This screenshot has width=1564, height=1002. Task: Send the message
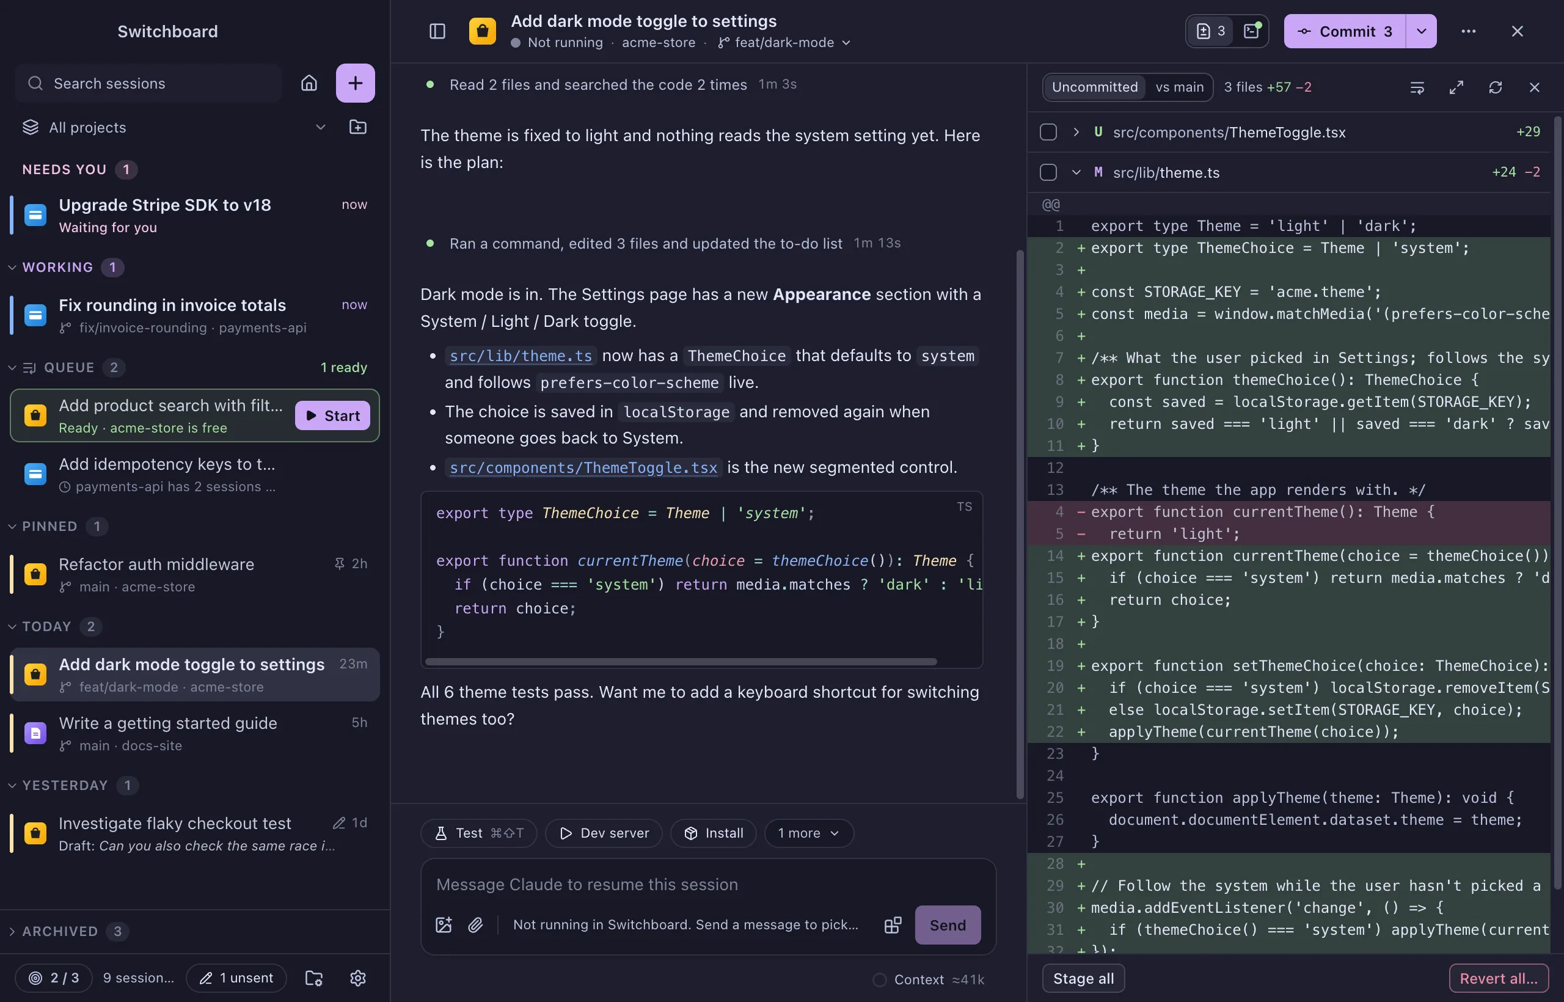[x=947, y=925]
